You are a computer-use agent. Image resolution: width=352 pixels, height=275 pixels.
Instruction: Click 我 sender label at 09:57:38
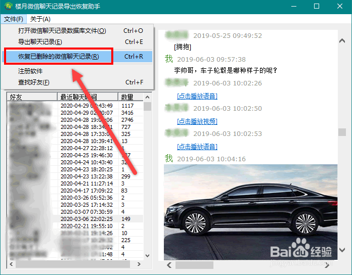pyautogui.click(x=169, y=59)
